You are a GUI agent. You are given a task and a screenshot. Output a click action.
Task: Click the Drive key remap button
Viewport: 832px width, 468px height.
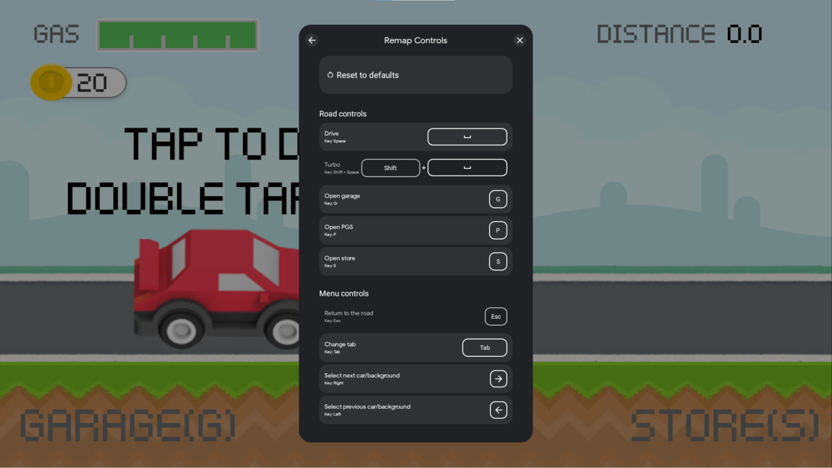pyautogui.click(x=467, y=136)
